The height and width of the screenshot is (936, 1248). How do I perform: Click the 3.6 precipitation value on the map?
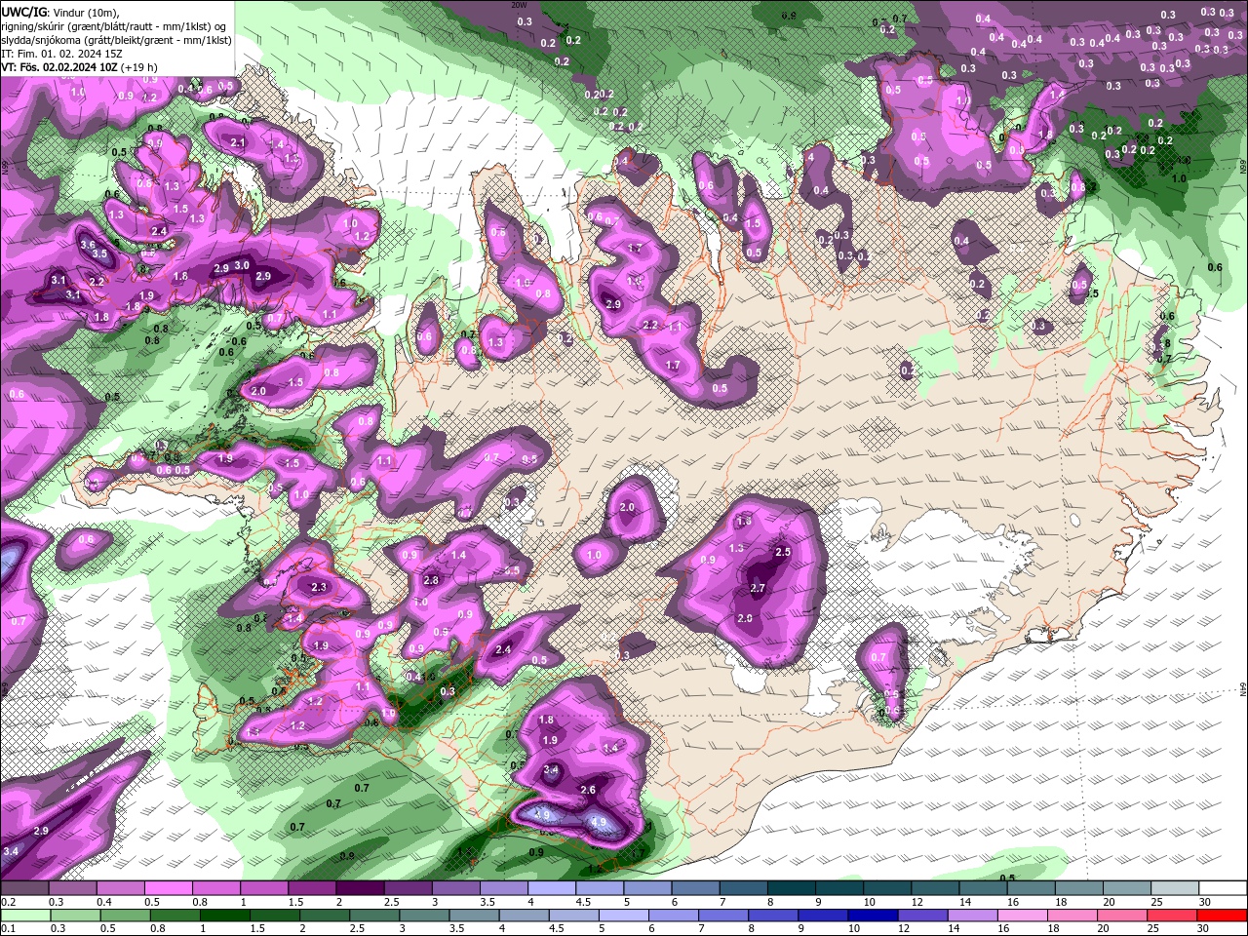[87, 244]
